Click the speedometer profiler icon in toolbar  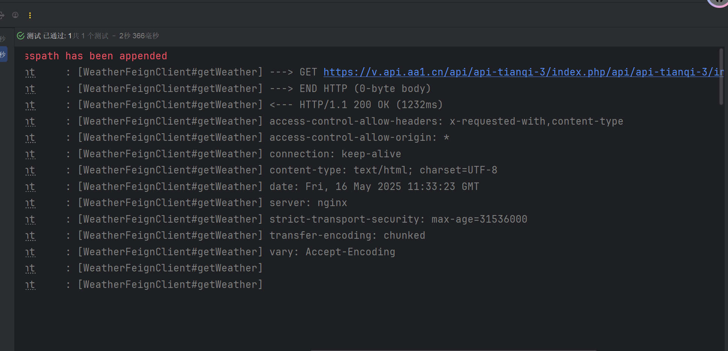click(15, 15)
